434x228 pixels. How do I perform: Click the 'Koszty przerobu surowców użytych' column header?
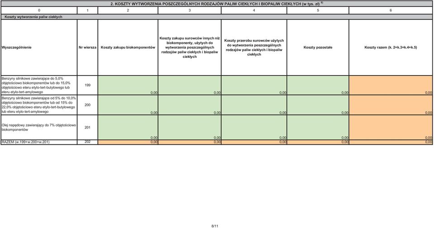click(254, 47)
